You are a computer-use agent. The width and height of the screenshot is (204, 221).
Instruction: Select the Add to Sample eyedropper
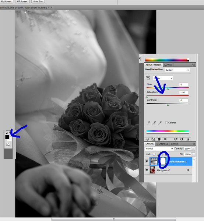154,123
